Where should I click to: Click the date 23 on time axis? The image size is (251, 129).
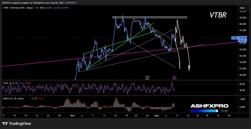pyautogui.click(x=218, y=115)
